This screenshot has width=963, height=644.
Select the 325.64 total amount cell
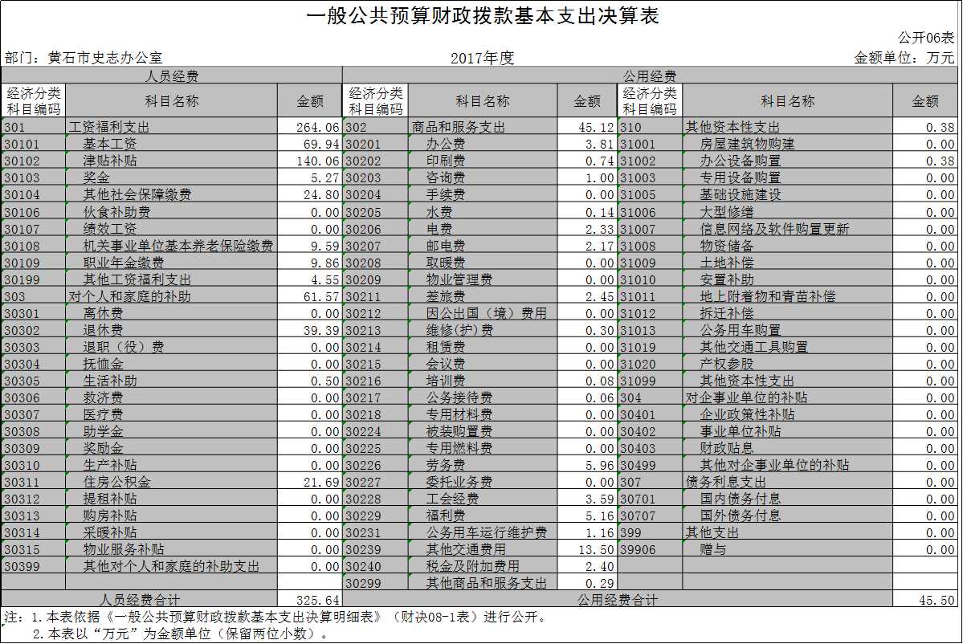click(308, 600)
